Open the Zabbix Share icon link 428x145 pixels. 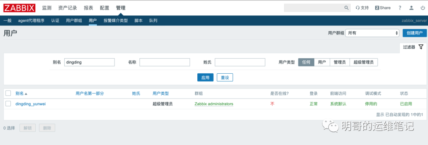(x=383, y=8)
